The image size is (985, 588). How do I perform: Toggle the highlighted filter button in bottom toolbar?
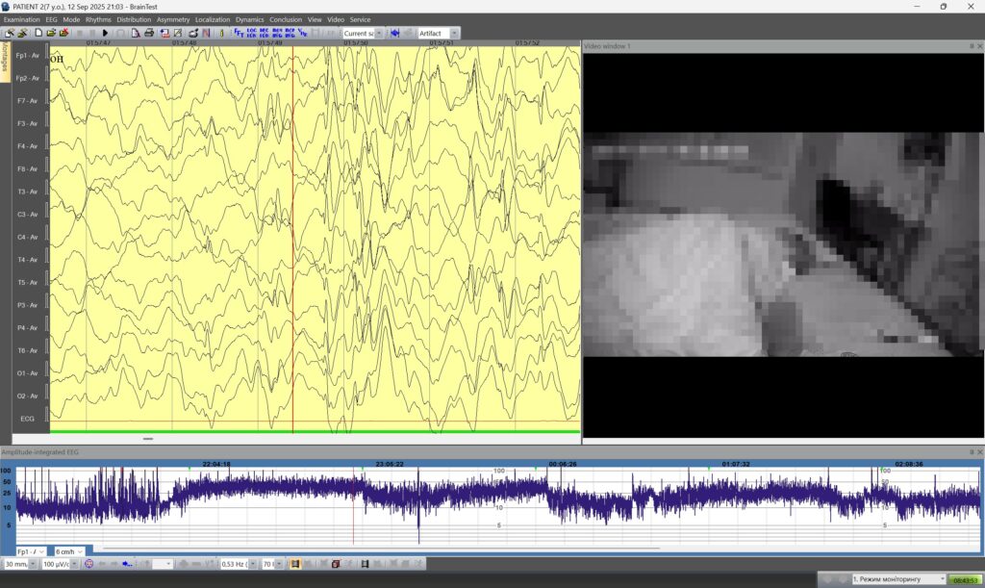pos(295,564)
